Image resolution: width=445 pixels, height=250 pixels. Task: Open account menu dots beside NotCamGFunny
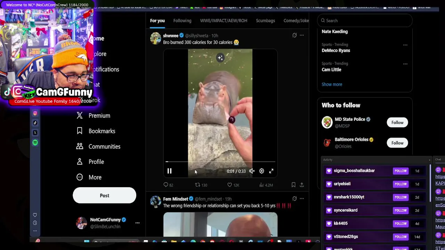tap(137, 223)
